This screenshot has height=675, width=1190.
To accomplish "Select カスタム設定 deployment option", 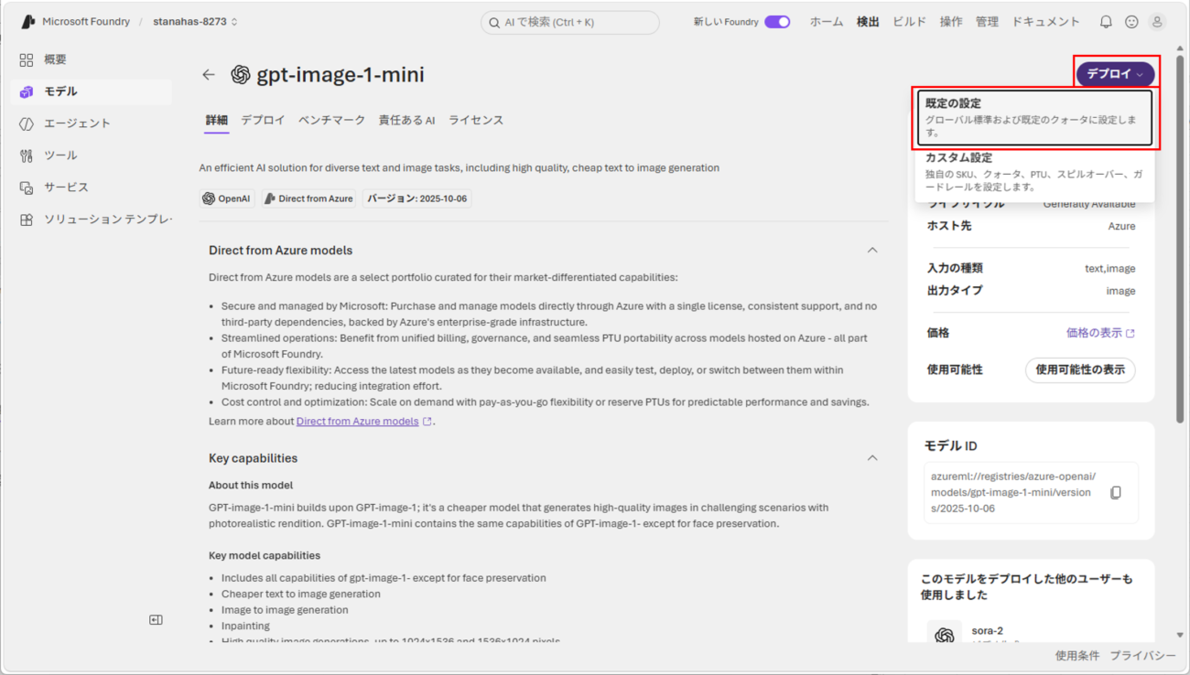I will (x=1034, y=172).
